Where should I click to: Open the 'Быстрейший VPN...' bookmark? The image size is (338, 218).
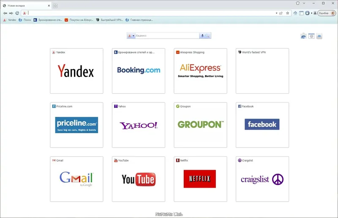[x=109, y=20]
